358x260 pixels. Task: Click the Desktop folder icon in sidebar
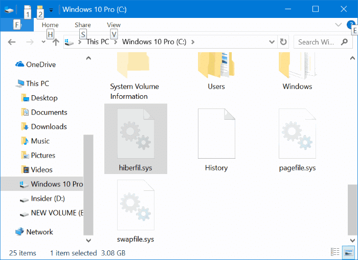click(25, 98)
